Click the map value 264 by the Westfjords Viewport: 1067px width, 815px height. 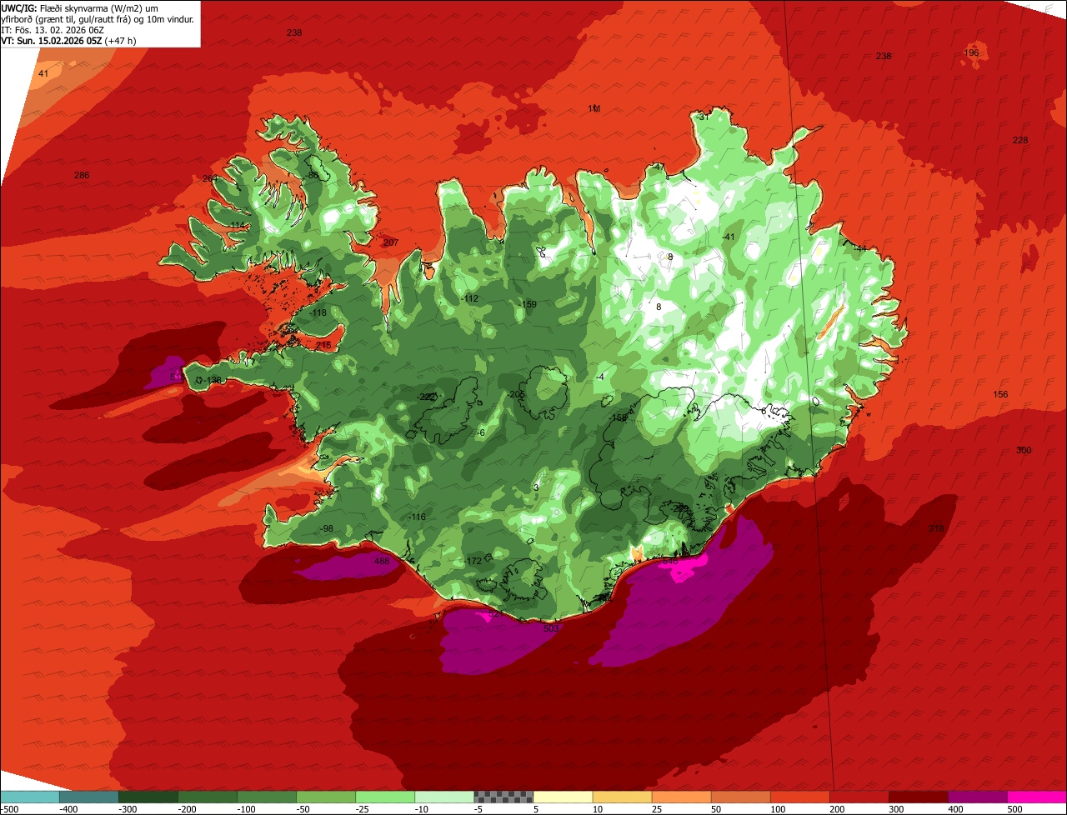click(x=210, y=178)
